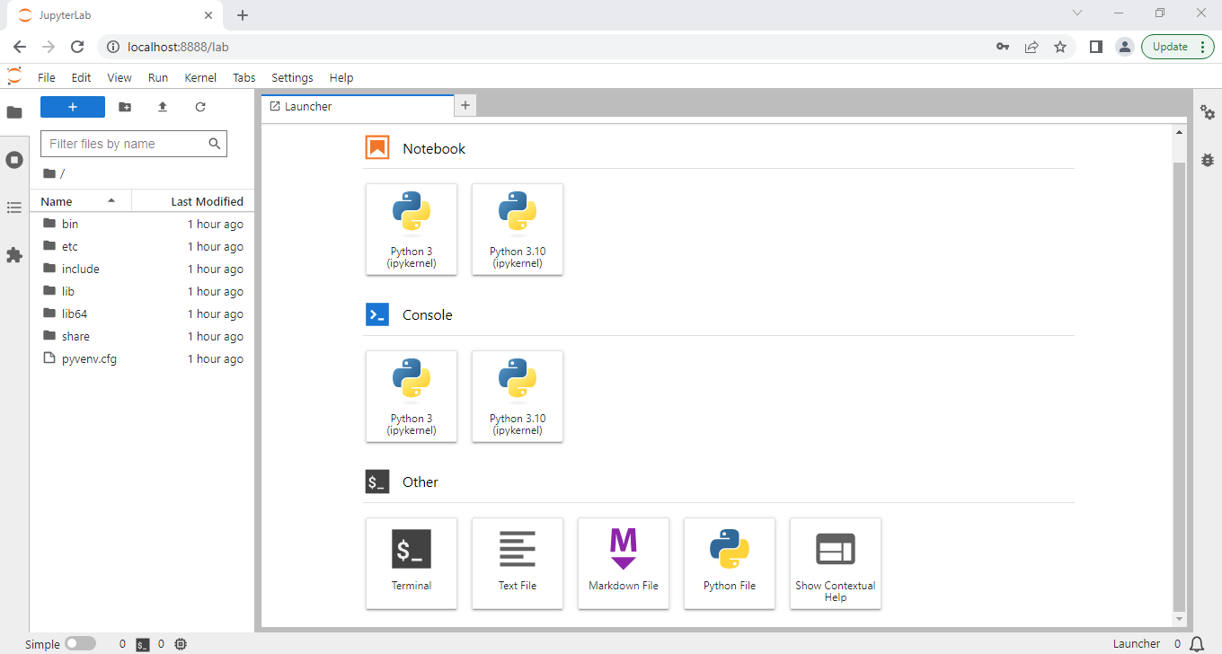The width and height of the screenshot is (1222, 654).
Task: Open Running Terminals and Kernels panel
Action: (14, 160)
